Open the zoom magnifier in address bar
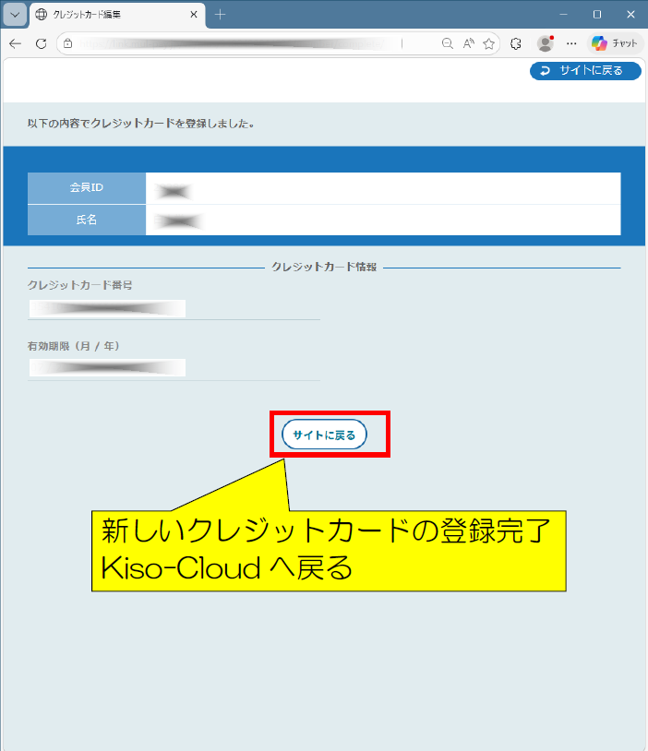Image resolution: width=648 pixels, height=751 pixels. click(x=448, y=43)
